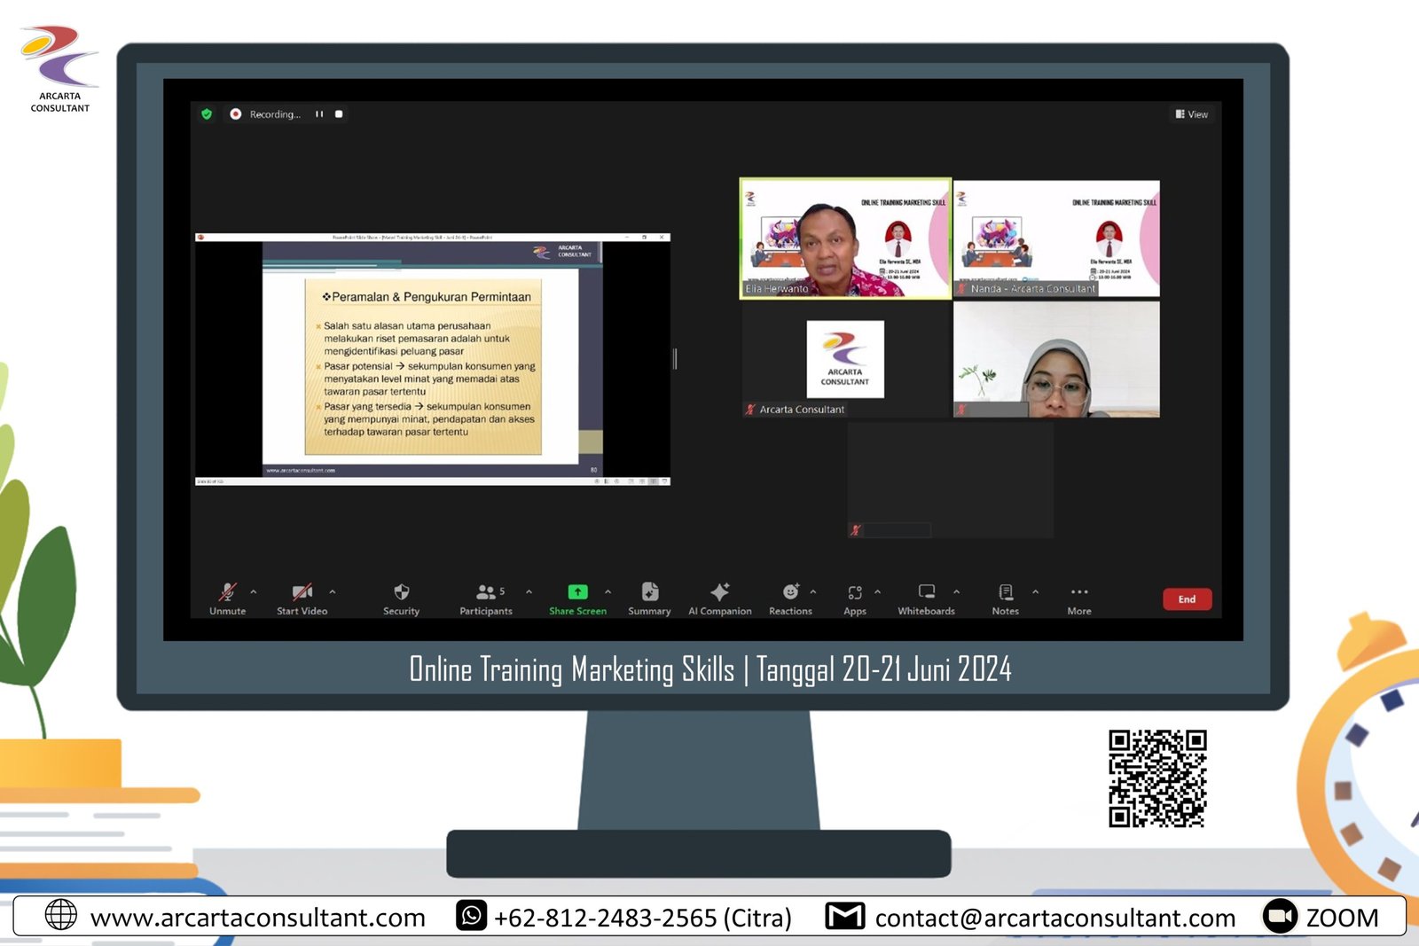Pause the recording
The height and width of the screenshot is (946, 1419).
click(319, 114)
